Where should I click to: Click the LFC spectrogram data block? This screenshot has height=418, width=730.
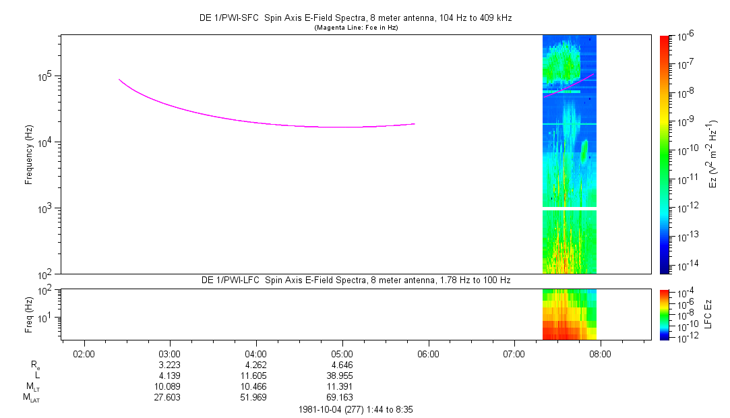[569, 315]
